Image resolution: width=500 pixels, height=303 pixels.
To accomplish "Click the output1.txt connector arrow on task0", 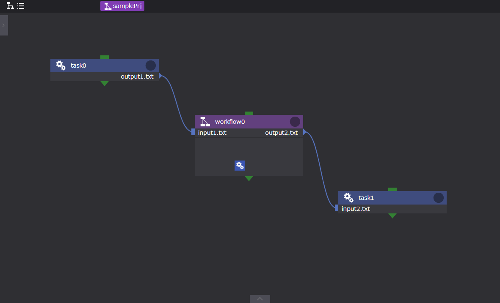I will tap(160, 76).
